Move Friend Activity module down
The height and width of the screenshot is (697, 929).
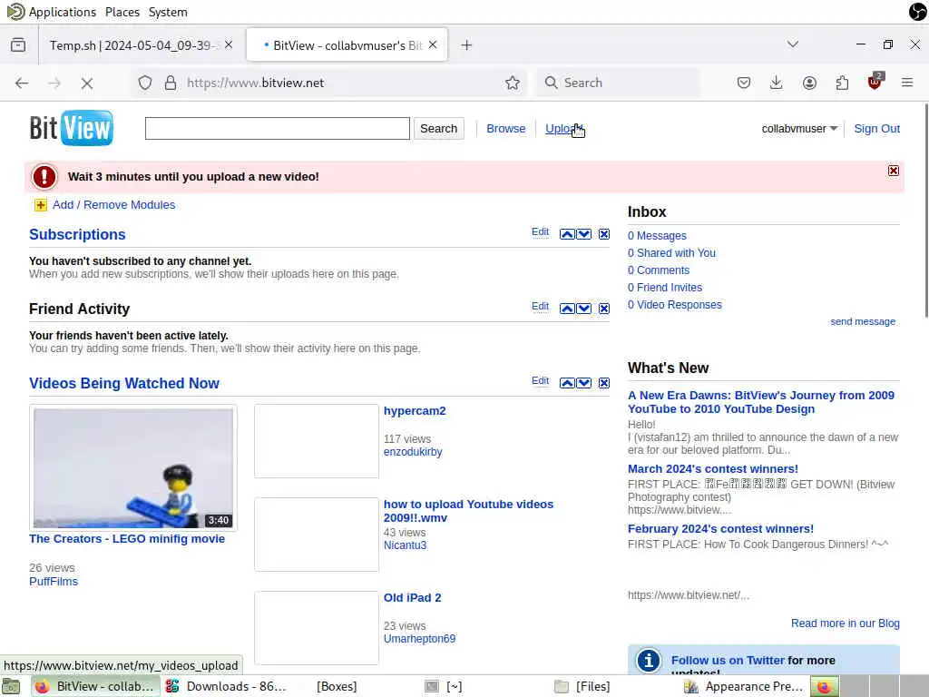pyautogui.click(x=583, y=309)
